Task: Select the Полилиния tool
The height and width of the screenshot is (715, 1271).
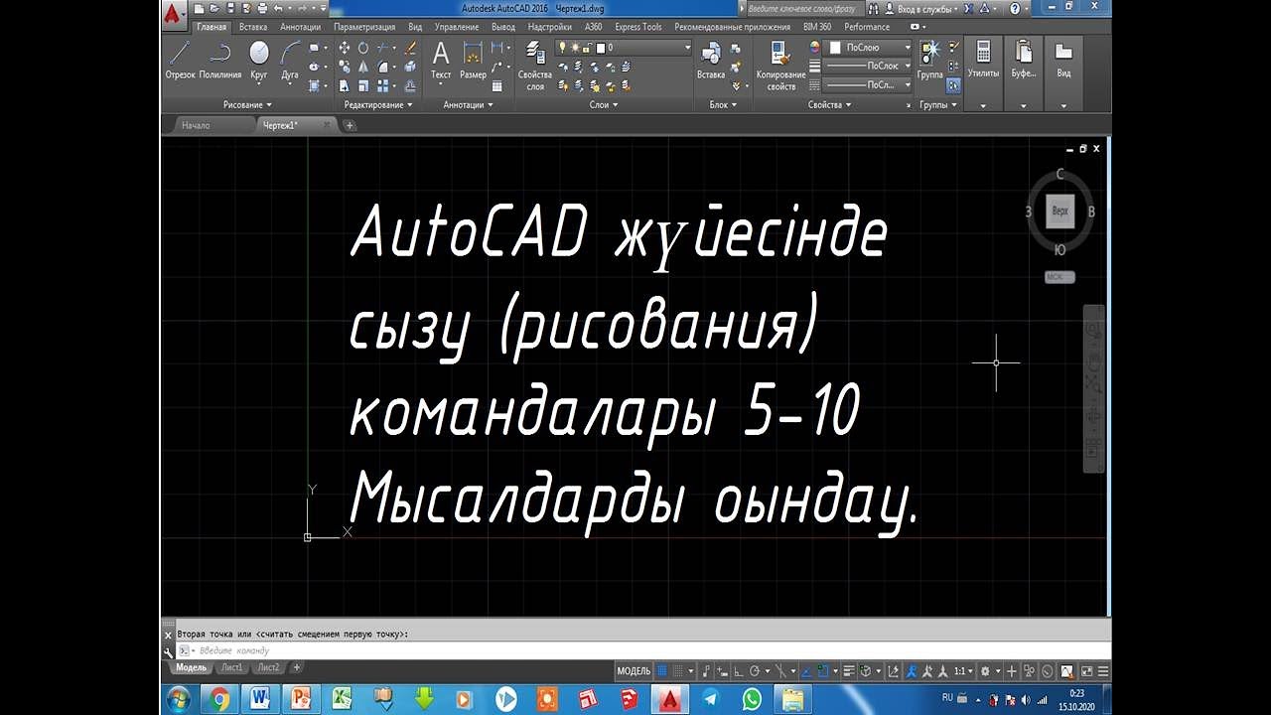Action: 219,61
